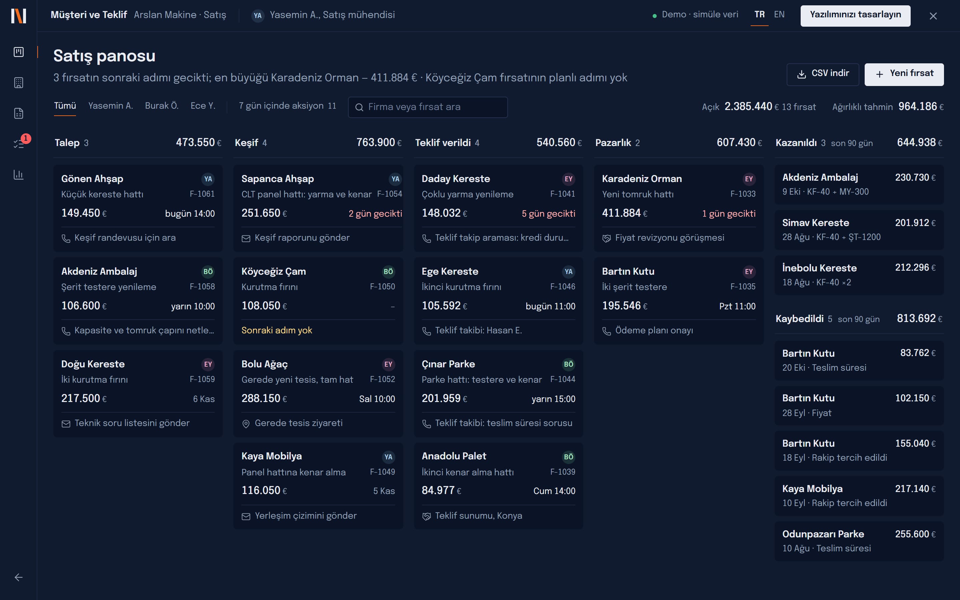Image resolution: width=960 pixels, height=600 pixels.
Task: Click the CSV indir button
Action: (823, 74)
